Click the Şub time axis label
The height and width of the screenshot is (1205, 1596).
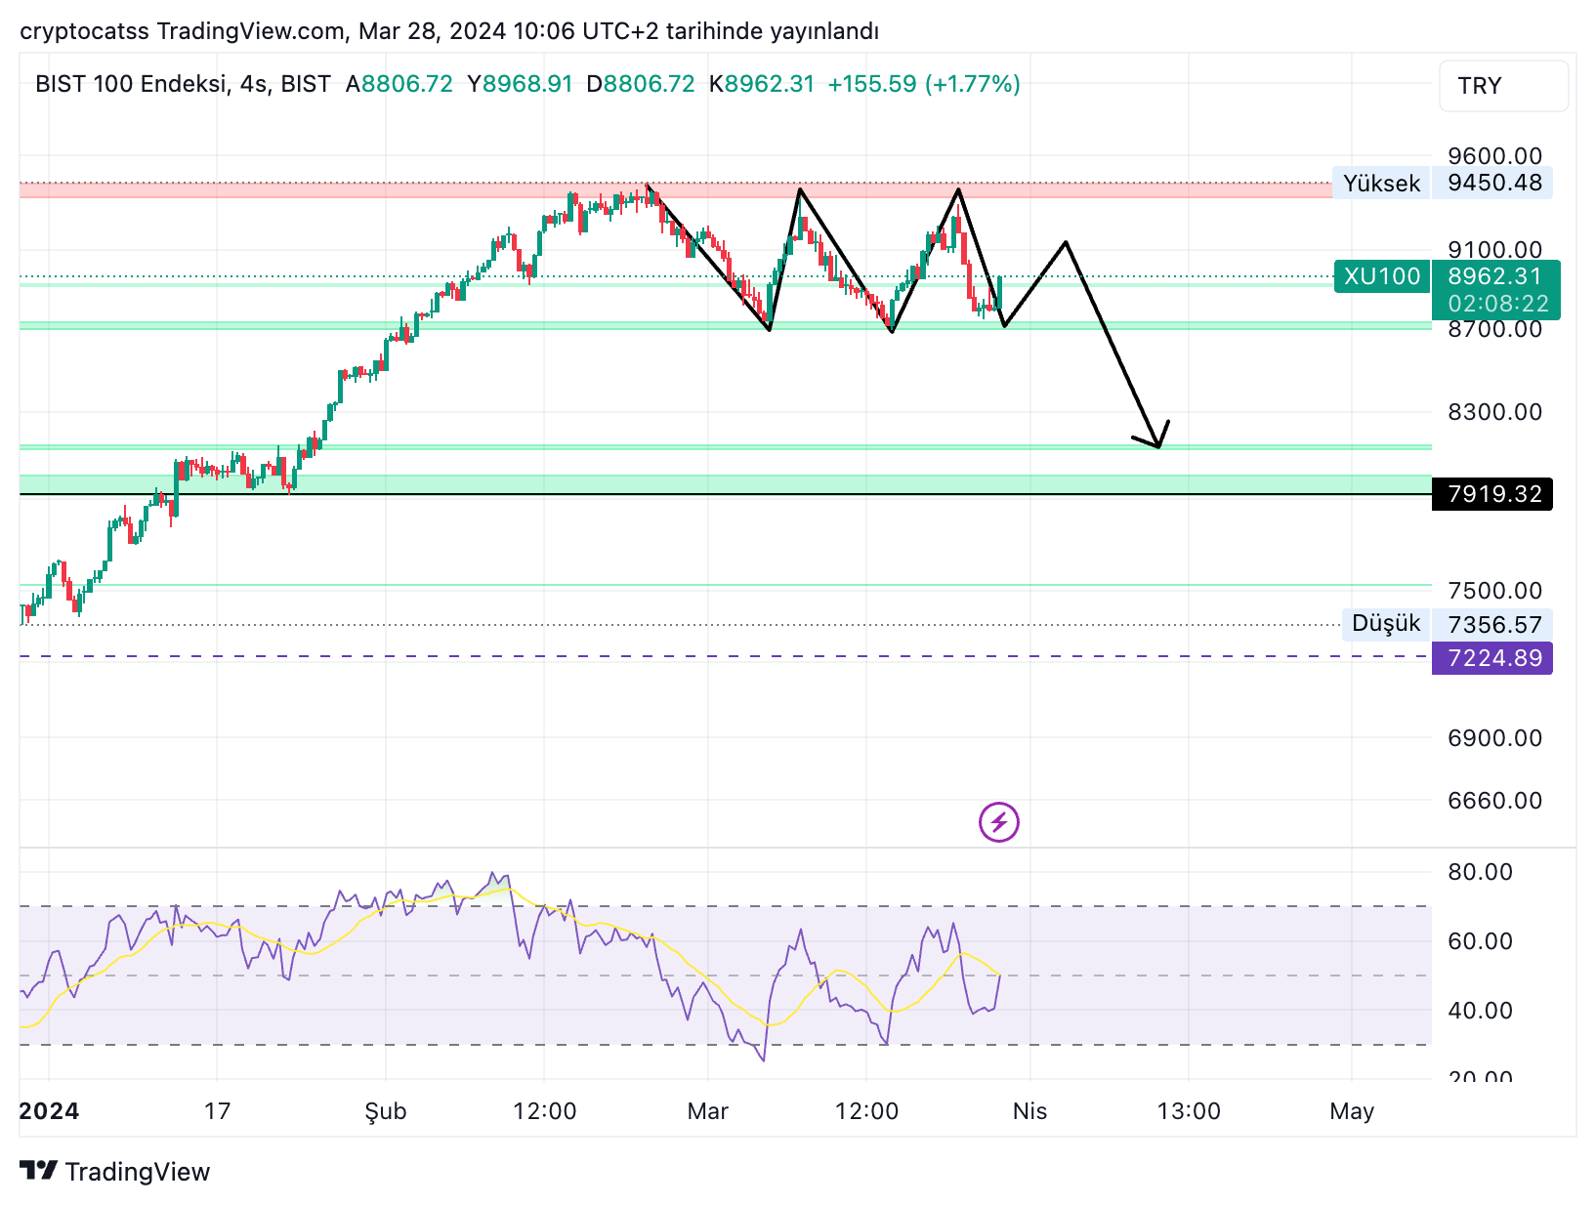click(x=385, y=1111)
